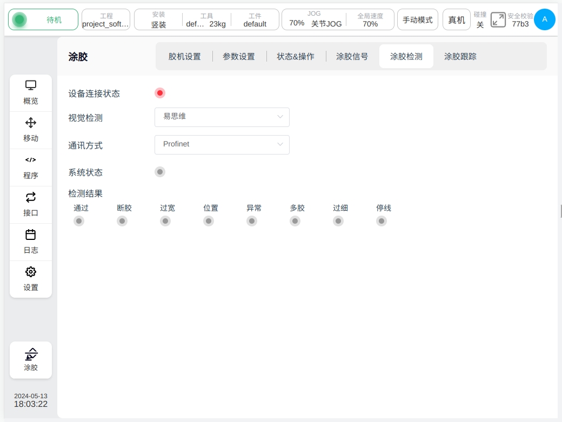Viewport: 562px width, 422px height.
Task: Expand the 通讯方式 Profinet dropdown
Action: pos(222,145)
